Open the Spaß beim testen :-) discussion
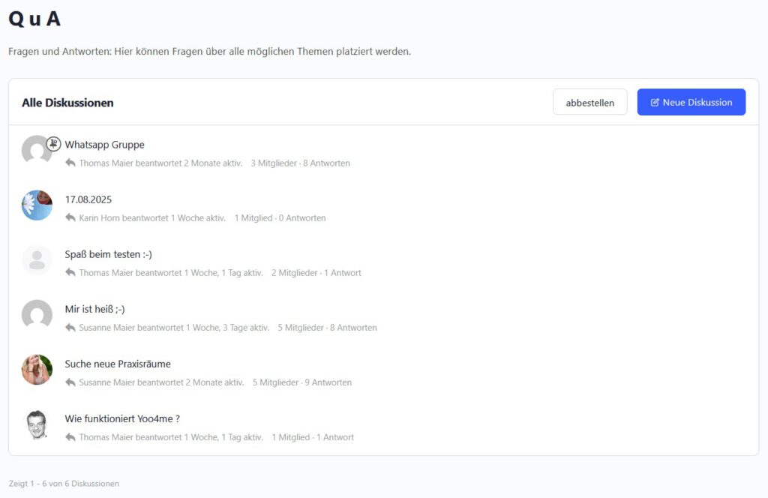This screenshot has height=498, width=768. click(108, 254)
